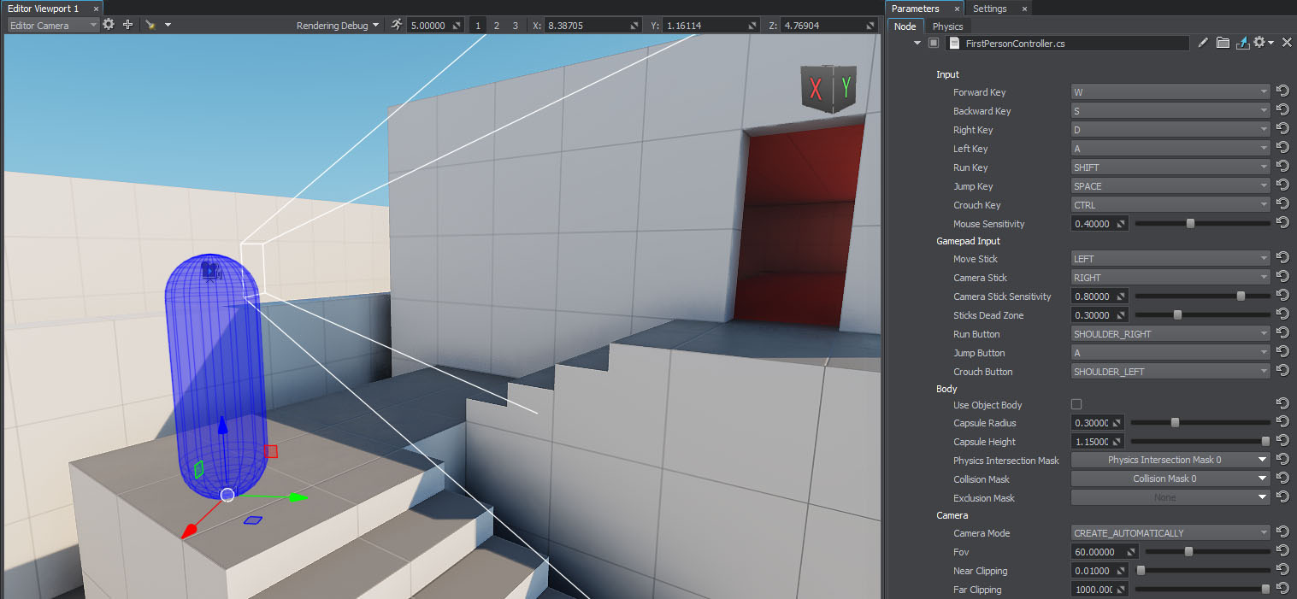Toggle the flashlight icon in viewport toolbar

(x=150, y=25)
